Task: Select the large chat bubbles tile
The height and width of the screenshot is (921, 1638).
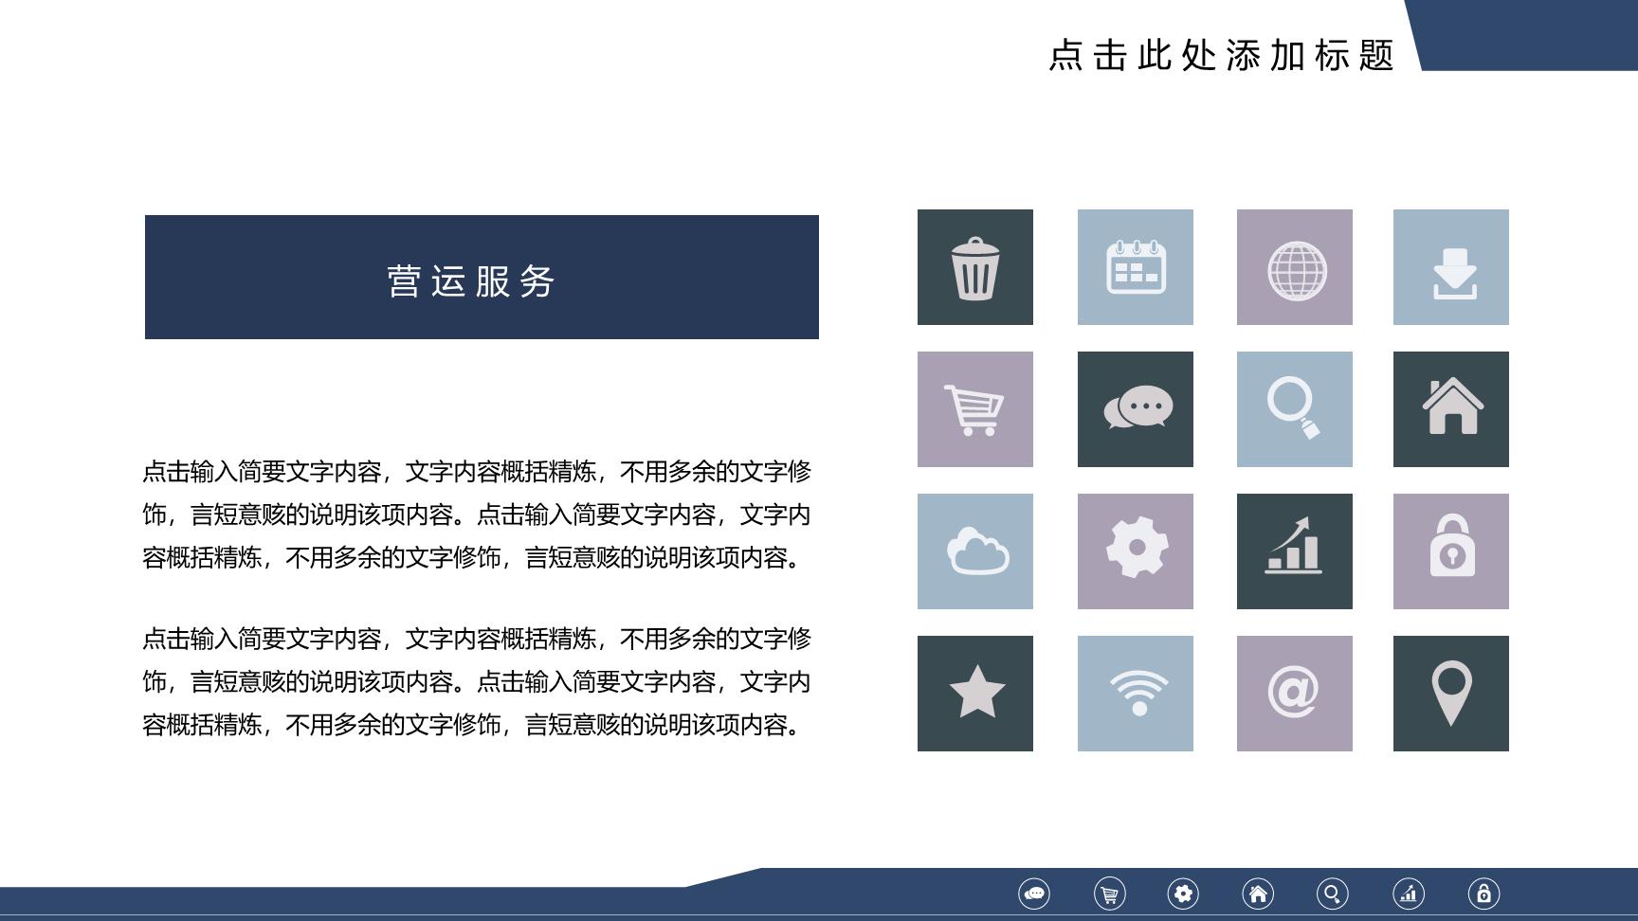Action: click(1136, 409)
